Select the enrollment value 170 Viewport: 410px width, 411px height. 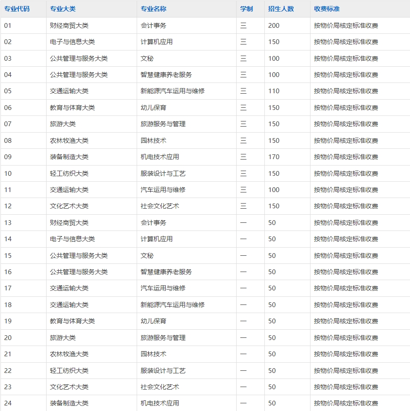[x=274, y=157]
